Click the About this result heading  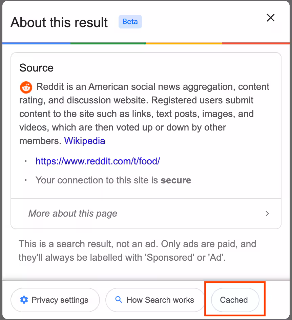click(59, 22)
